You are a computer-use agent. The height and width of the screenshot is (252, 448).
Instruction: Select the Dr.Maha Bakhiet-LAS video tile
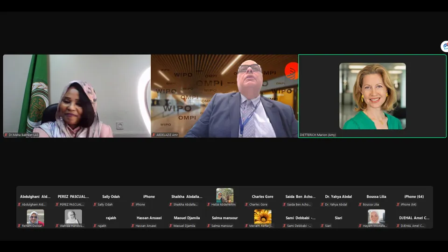77,96
